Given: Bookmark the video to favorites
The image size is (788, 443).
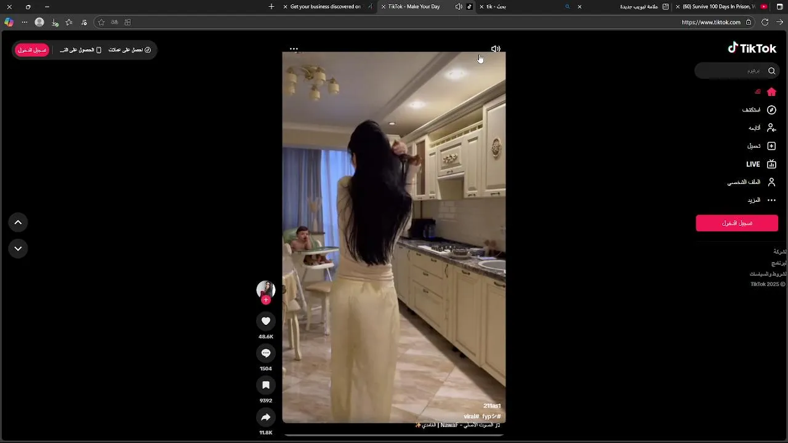Looking at the screenshot, I should coord(266,385).
